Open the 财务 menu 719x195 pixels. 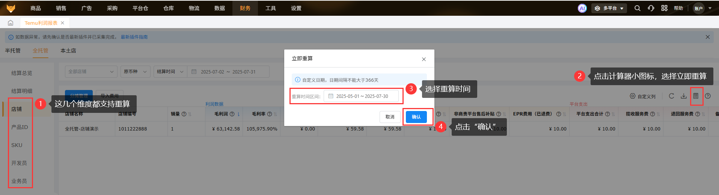(245, 8)
